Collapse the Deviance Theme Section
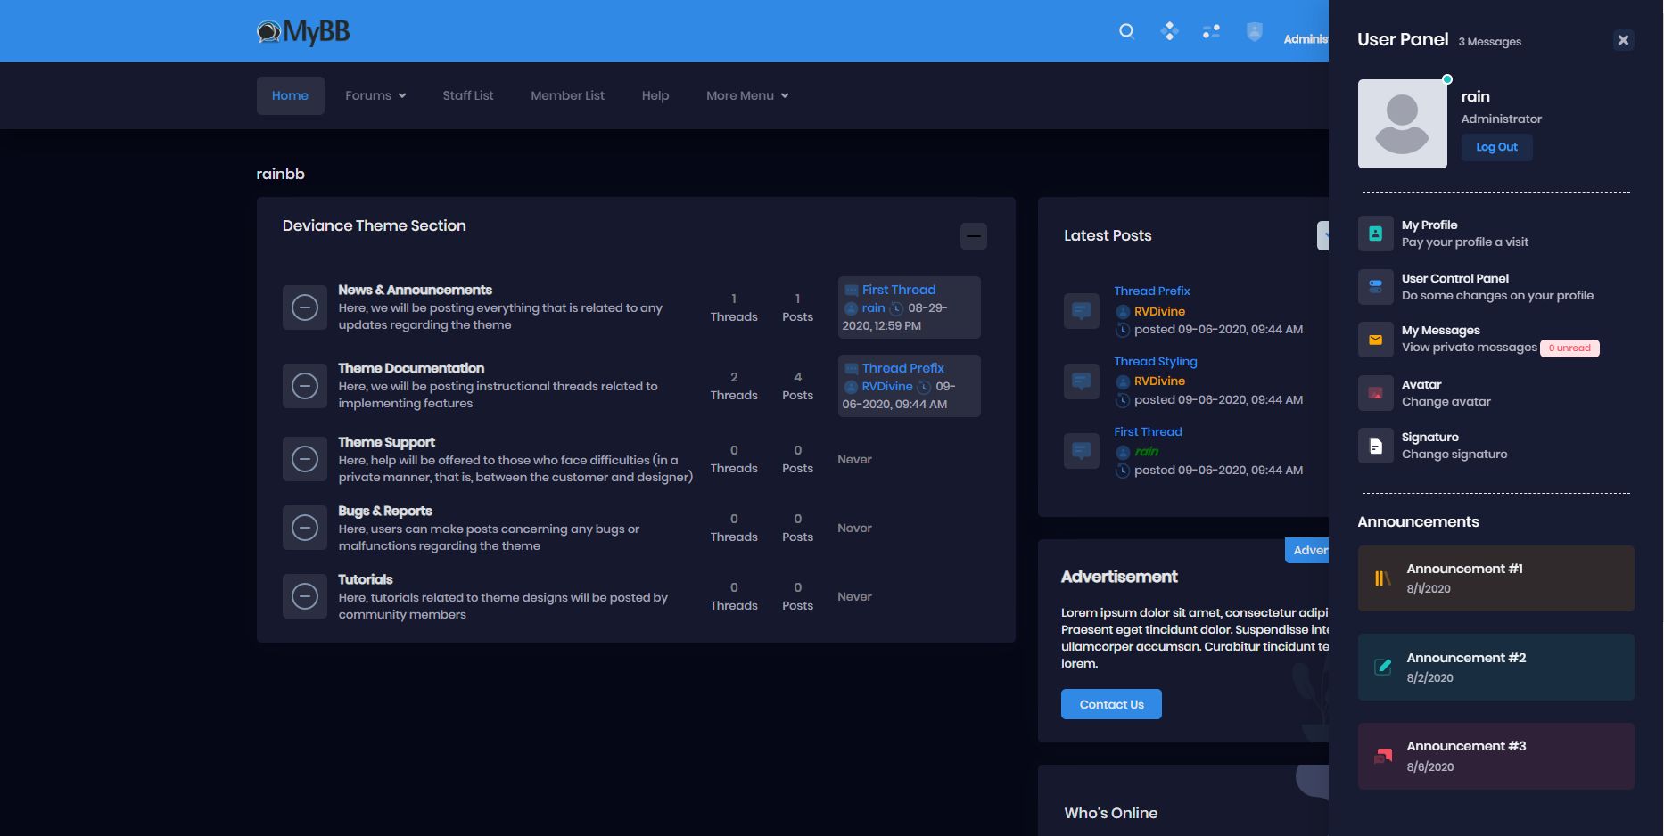1664x836 pixels. (973, 236)
